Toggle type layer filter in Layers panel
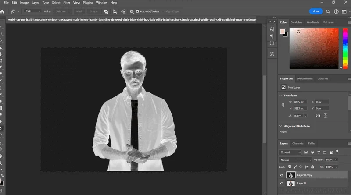The image size is (351, 195). 319,152
